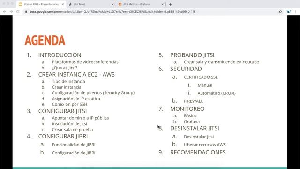300x169 pixels.
Task: Click 'CONFIGURAR JITSI' heading
Action: coord(62,111)
